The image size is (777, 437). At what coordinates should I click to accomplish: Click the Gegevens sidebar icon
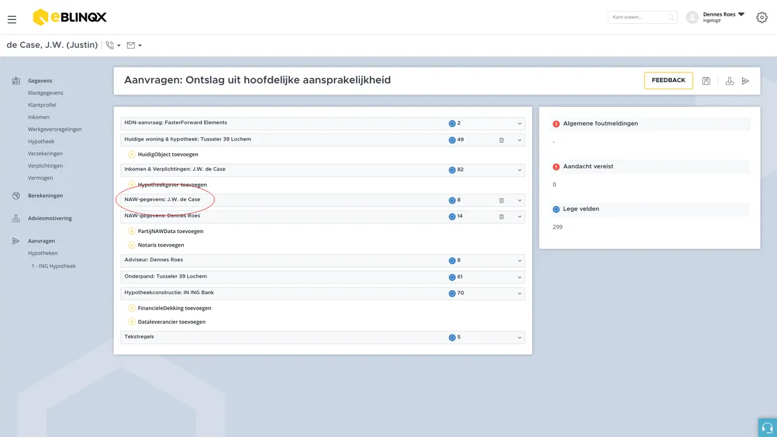(16, 81)
